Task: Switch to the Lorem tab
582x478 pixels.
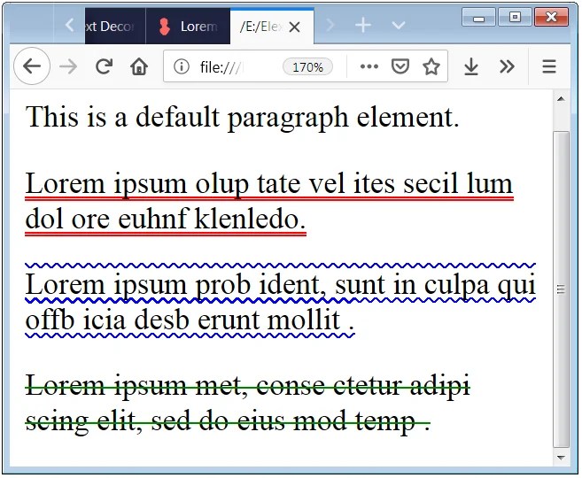Action: 188,26
